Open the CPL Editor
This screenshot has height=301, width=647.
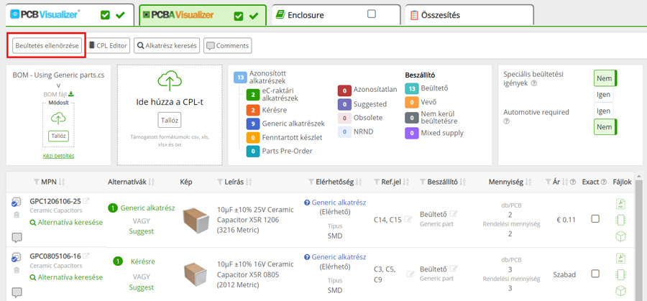(x=107, y=46)
